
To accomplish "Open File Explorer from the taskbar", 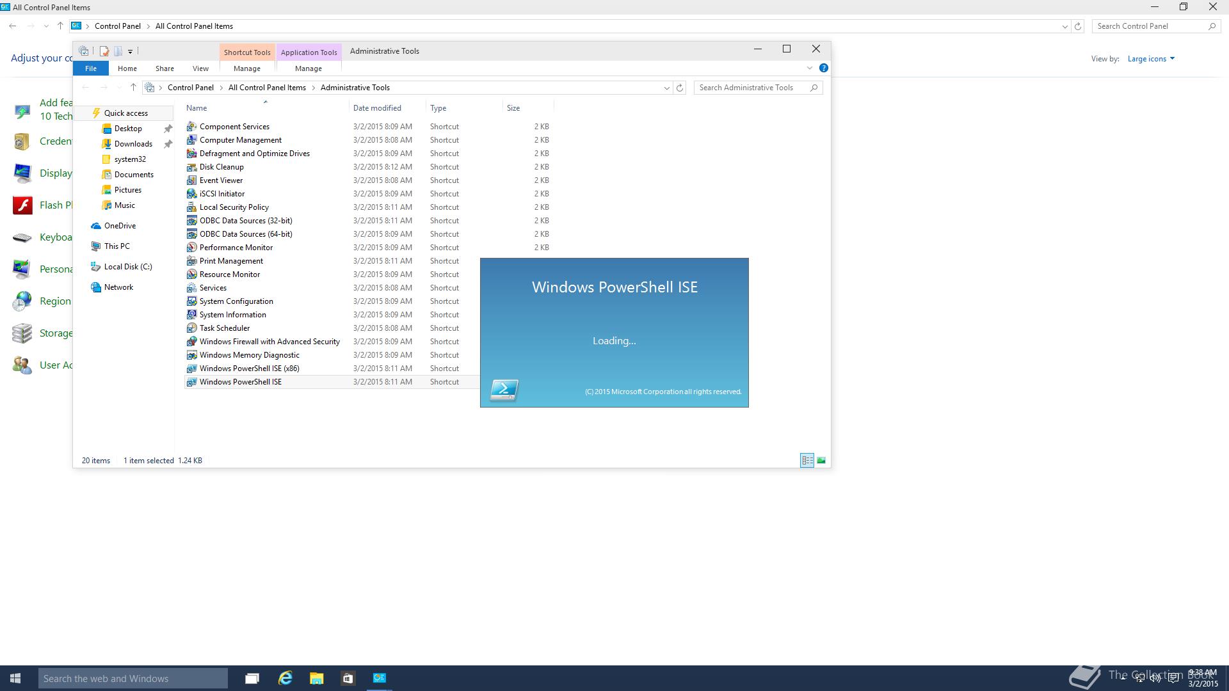I will click(316, 678).
